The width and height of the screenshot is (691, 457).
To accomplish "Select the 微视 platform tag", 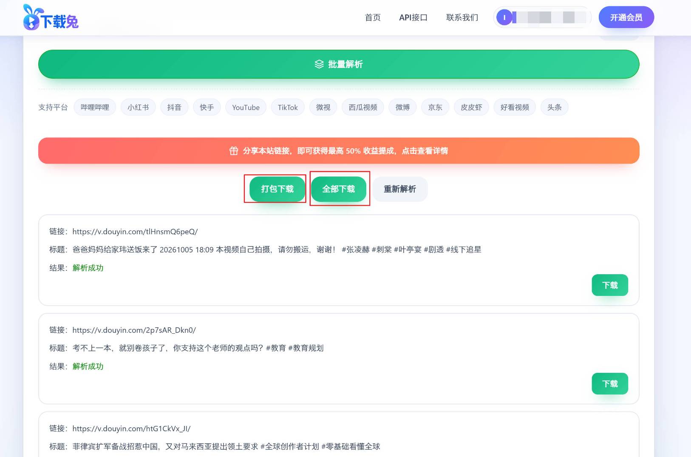I will 323,108.
